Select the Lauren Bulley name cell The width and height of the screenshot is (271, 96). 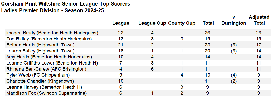click(x=40, y=51)
